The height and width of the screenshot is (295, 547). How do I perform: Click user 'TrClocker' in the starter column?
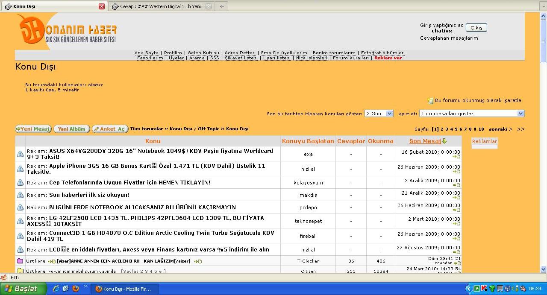[x=308, y=261]
